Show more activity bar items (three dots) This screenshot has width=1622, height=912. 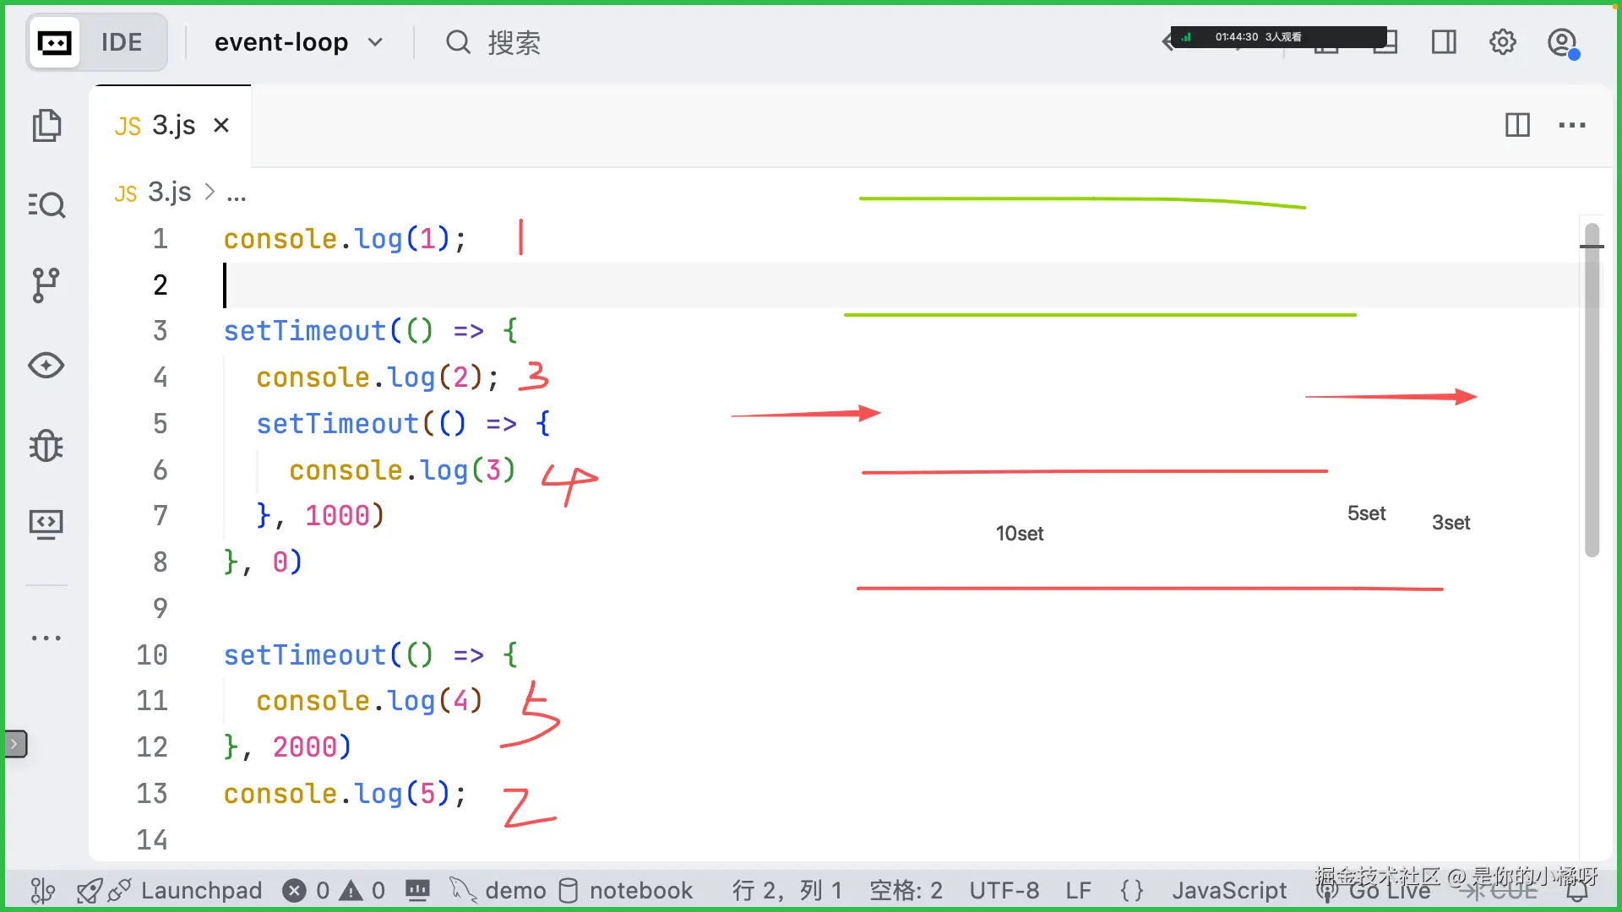pyautogui.click(x=46, y=638)
